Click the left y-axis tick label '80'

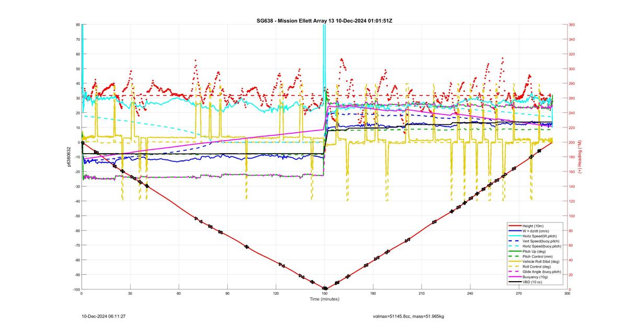(x=77, y=25)
